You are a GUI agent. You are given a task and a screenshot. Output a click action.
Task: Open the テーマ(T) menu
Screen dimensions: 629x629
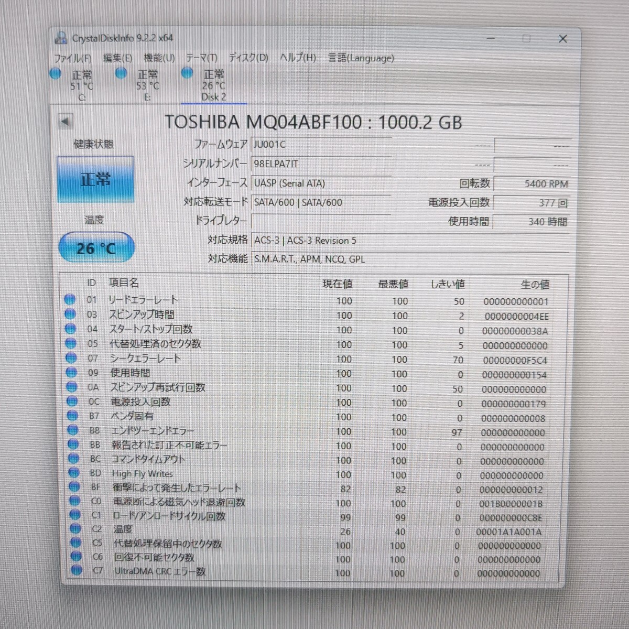coord(202,58)
